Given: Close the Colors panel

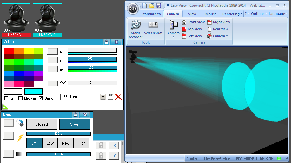Looking at the screenshot, I should (116, 42).
